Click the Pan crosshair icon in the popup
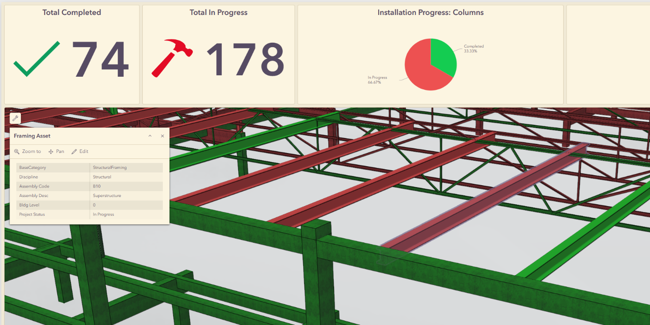This screenshot has width=650, height=325. pyautogui.click(x=50, y=151)
